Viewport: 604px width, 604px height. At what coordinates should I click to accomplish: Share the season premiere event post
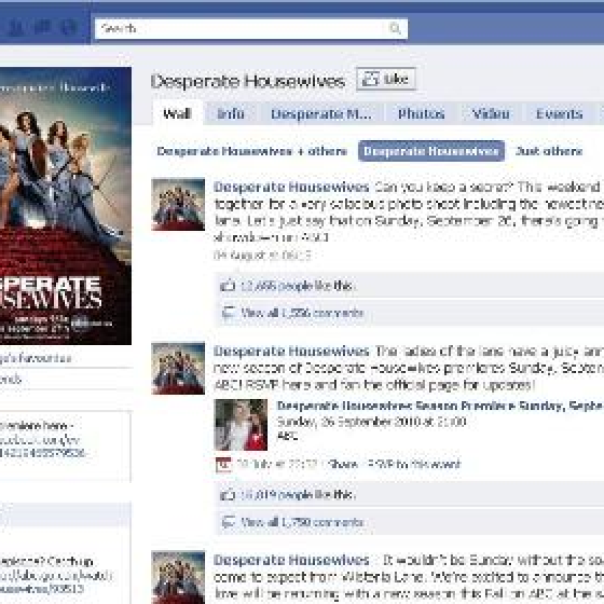[344, 464]
